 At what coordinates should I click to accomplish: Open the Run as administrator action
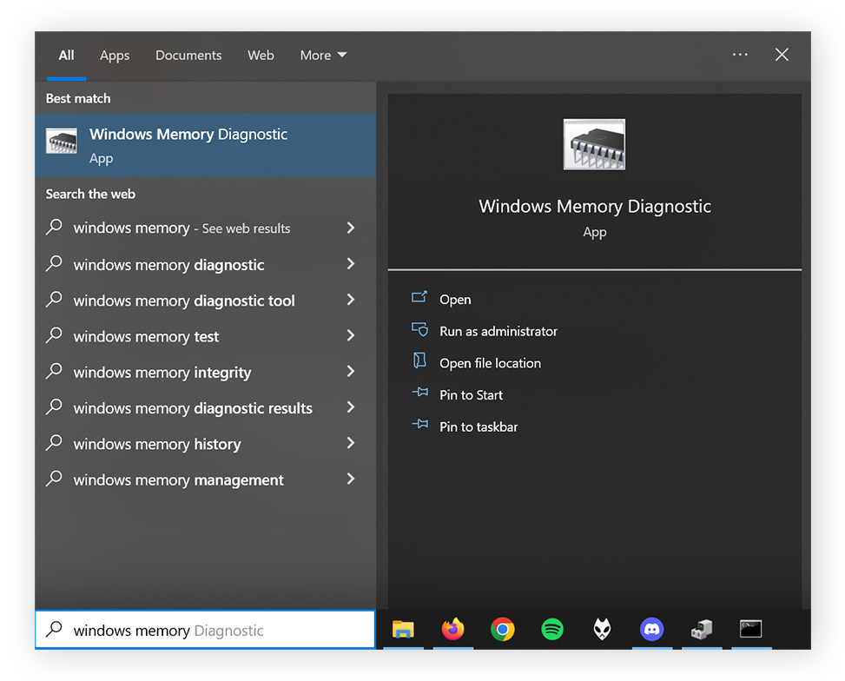tap(498, 331)
